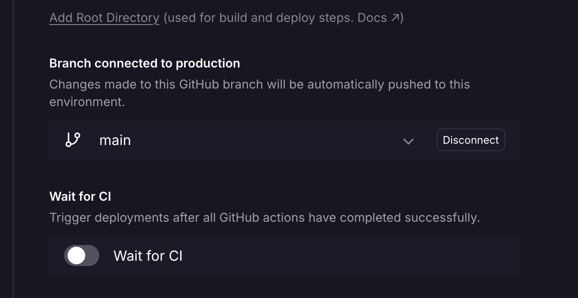Click the white knob of the CI toggle
Screen dimensions: 578x298
76,255
